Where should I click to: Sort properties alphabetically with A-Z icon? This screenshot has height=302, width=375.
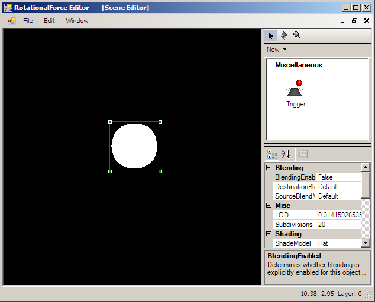[286, 154]
